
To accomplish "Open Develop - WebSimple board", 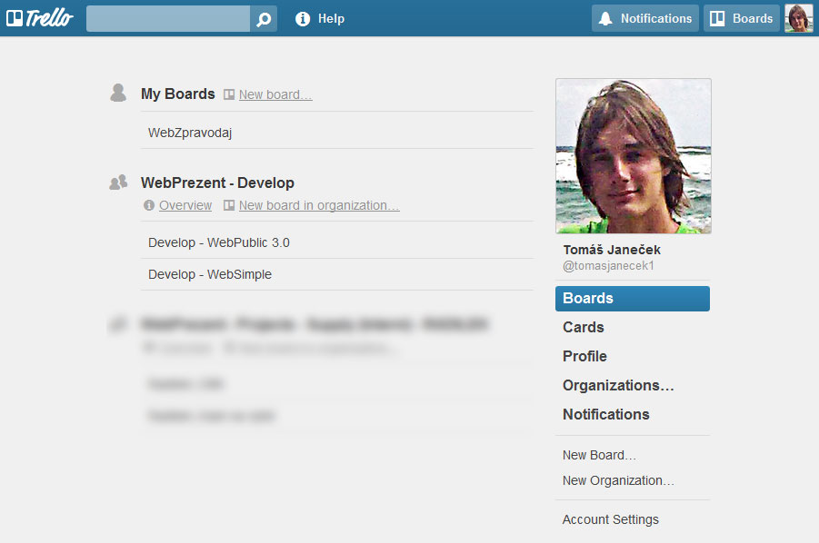I will pyautogui.click(x=337, y=274).
